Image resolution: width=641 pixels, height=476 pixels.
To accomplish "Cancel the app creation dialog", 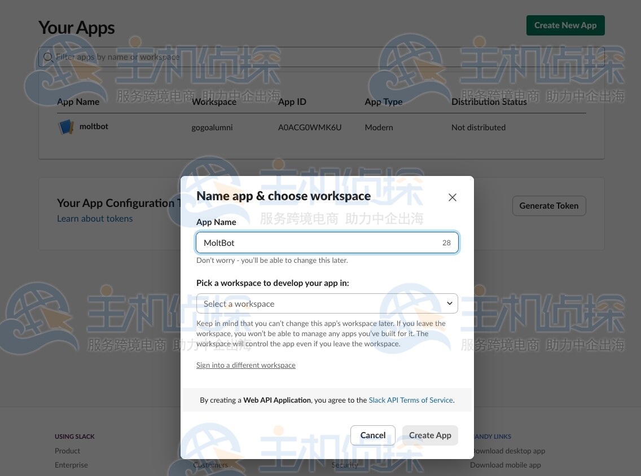I will pyautogui.click(x=372, y=435).
